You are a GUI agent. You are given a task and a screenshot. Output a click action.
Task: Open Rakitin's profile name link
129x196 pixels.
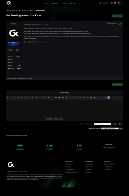tap(13, 23)
